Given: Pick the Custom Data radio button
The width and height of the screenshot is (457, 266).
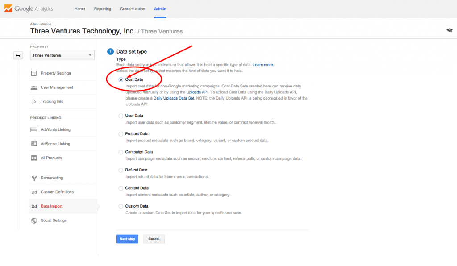Looking at the screenshot, I should coord(120,206).
